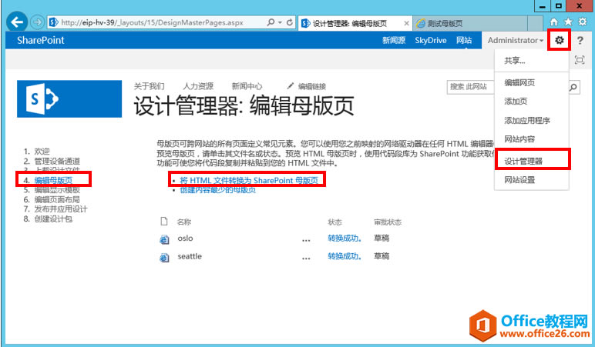The image size is (595, 347).
Task: Click the oslo file type icon
Action: point(164,239)
